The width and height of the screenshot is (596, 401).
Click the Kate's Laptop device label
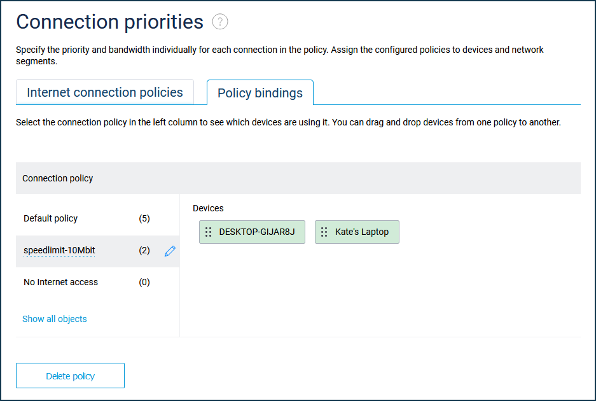tap(362, 232)
